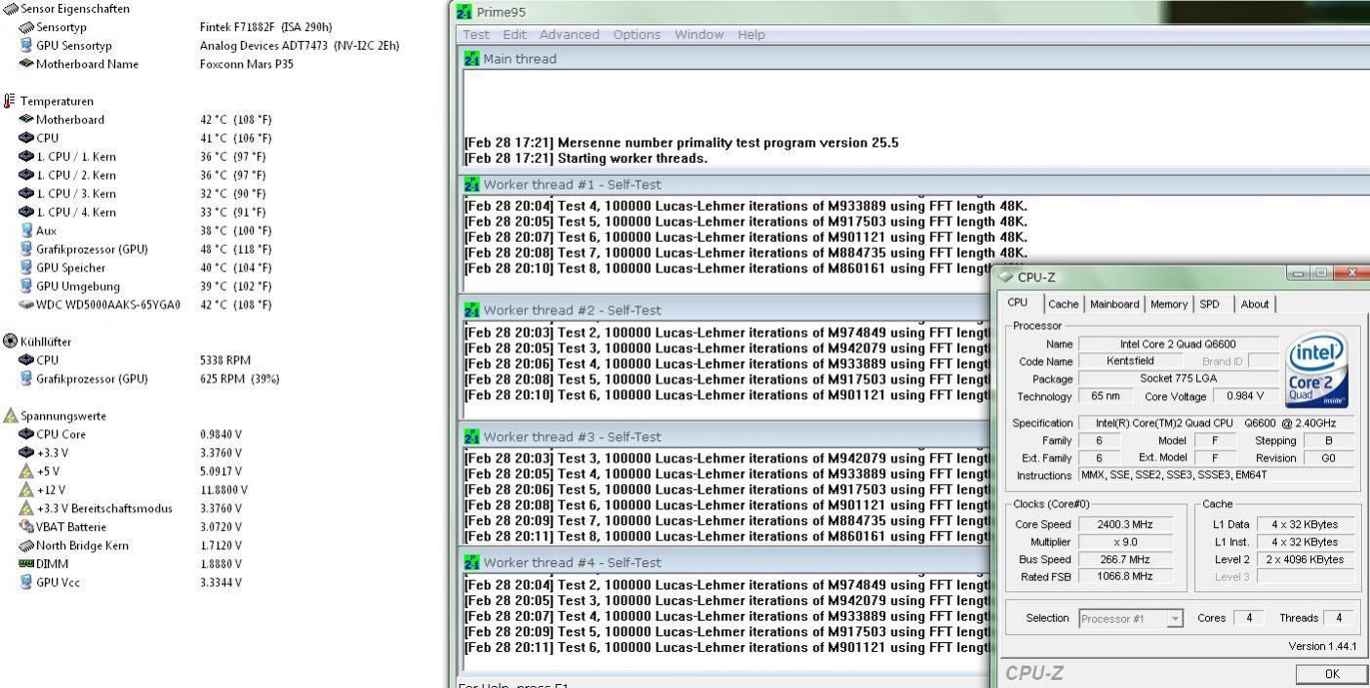Click the Motherboard temperature row icon
1370x688 pixels.
pyautogui.click(x=26, y=119)
